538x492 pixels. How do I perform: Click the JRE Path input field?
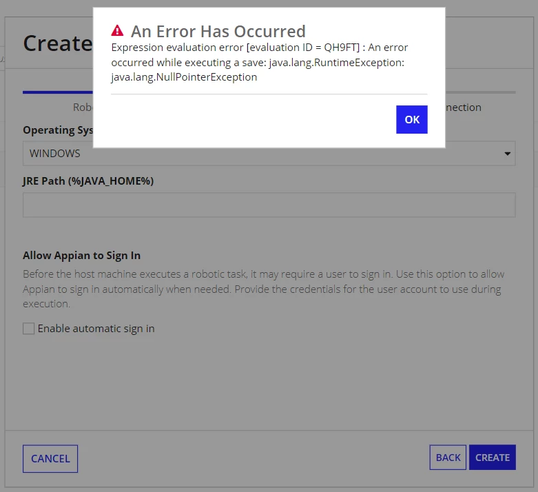pyautogui.click(x=269, y=205)
